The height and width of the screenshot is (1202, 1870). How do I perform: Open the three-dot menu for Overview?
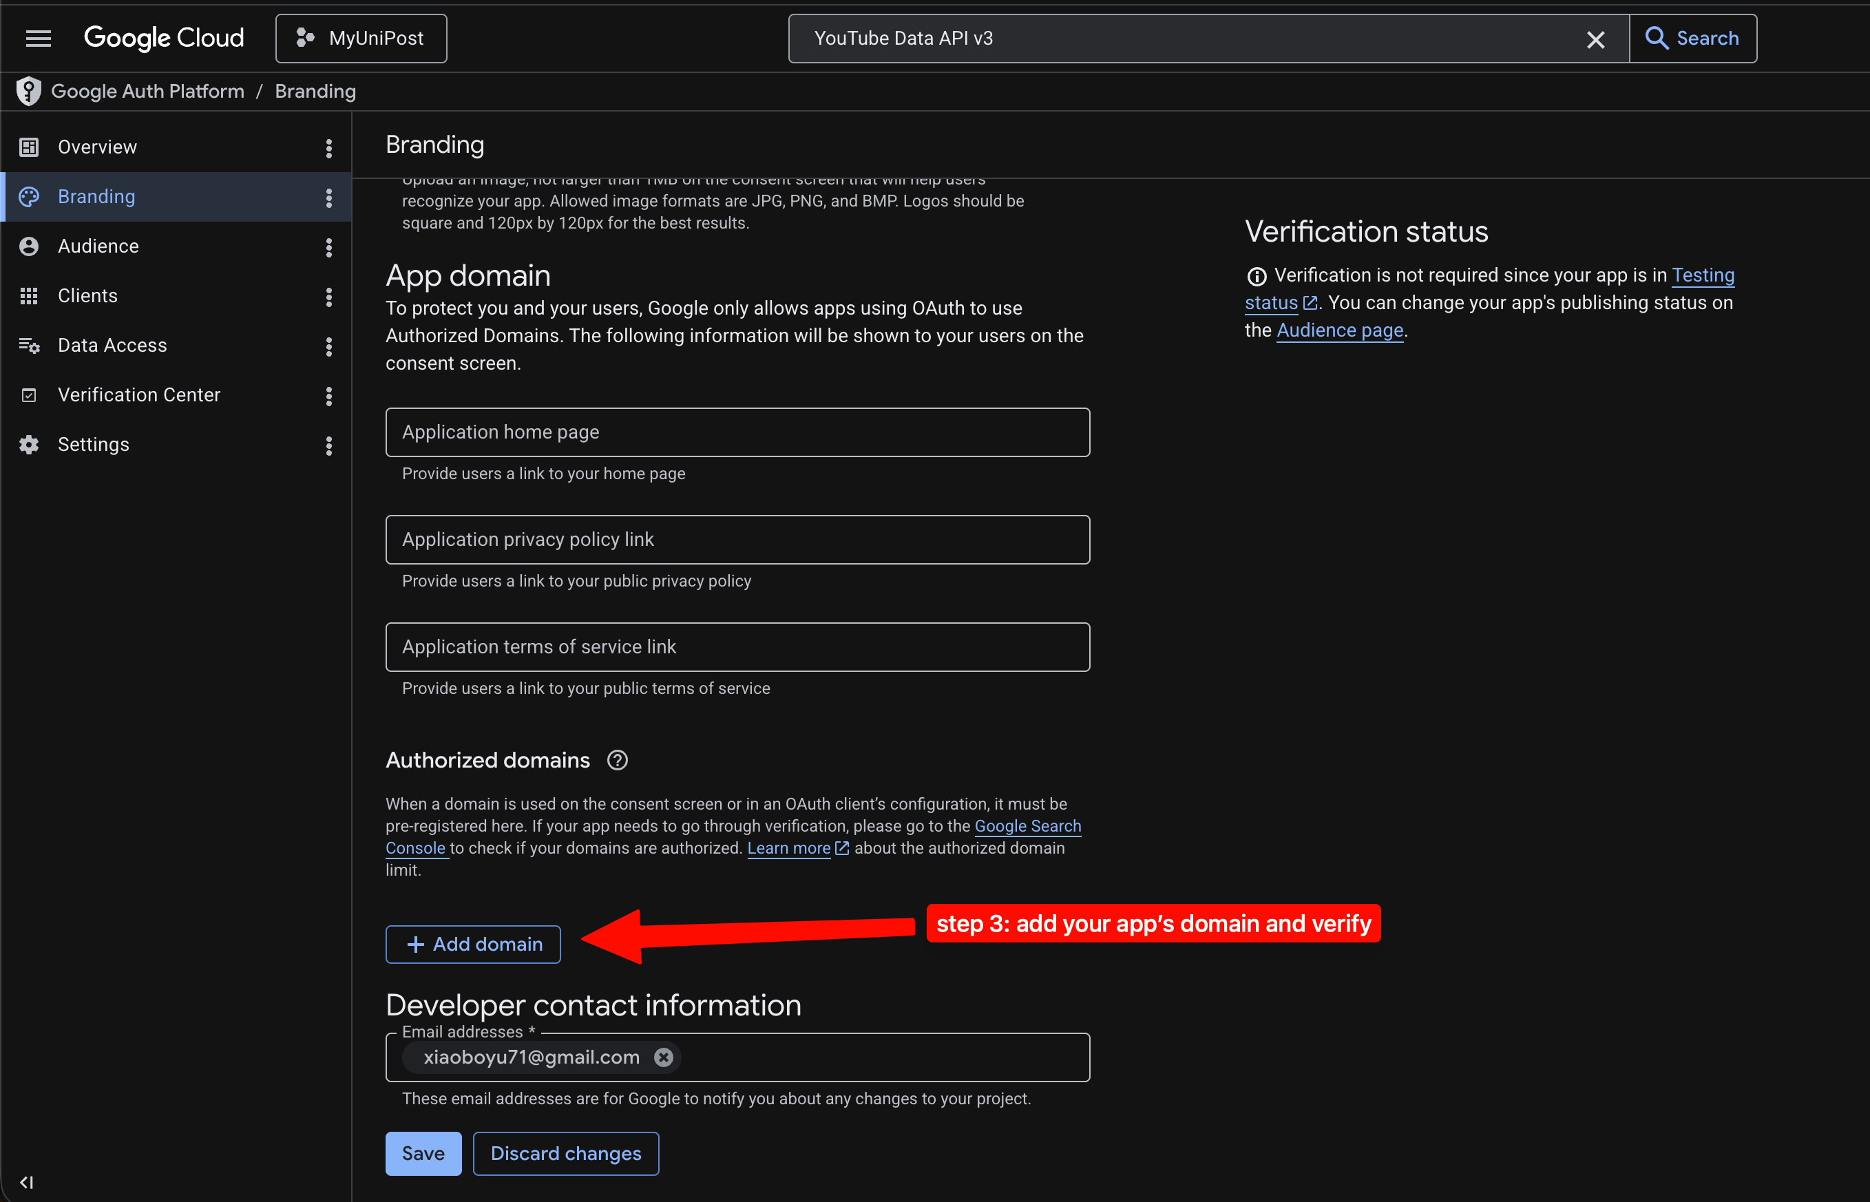[x=328, y=147]
